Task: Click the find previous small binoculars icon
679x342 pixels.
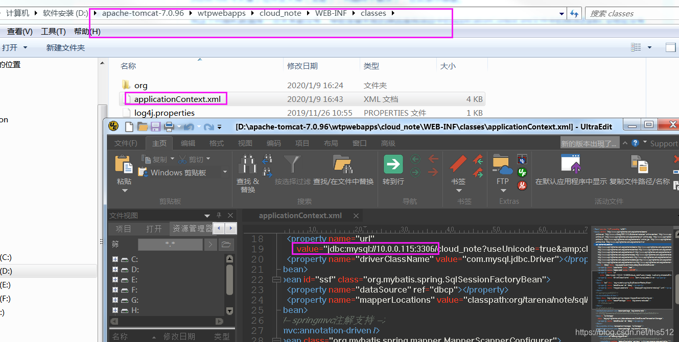Action: click(267, 159)
